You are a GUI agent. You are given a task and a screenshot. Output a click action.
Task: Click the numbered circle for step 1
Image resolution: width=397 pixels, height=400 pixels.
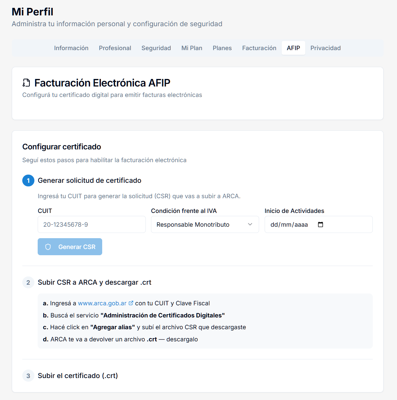point(28,181)
